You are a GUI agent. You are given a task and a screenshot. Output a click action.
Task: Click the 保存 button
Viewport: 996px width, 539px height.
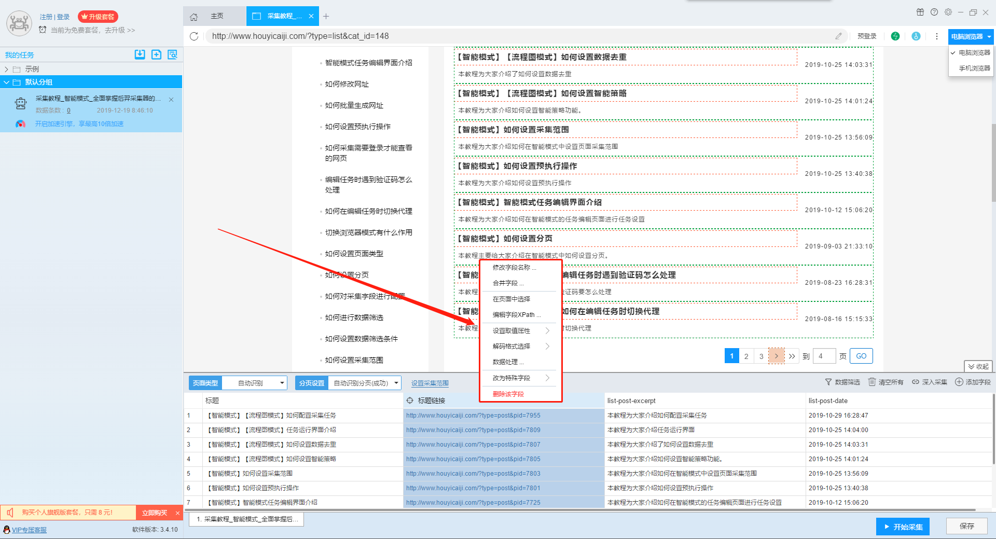(x=966, y=526)
